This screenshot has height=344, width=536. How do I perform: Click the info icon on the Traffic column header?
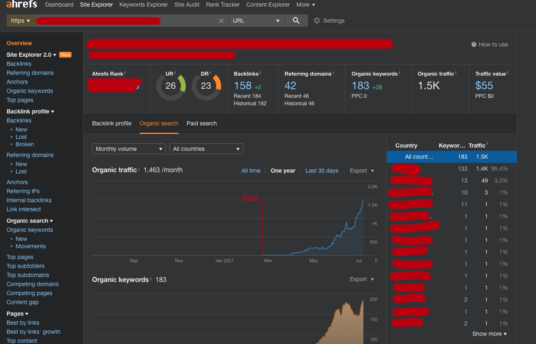(487, 144)
